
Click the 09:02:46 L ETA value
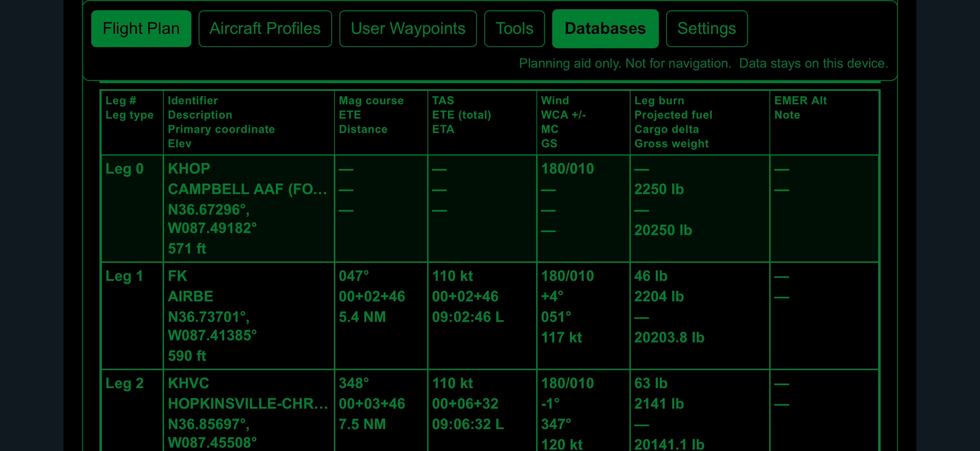point(468,317)
